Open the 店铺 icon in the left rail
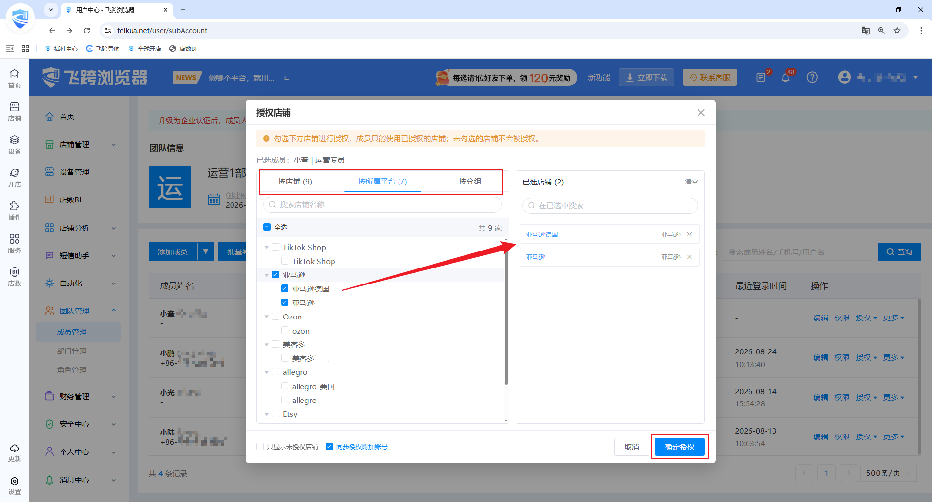 click(15, 112)
